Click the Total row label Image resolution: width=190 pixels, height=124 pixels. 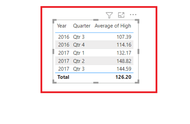coord(63,77)
